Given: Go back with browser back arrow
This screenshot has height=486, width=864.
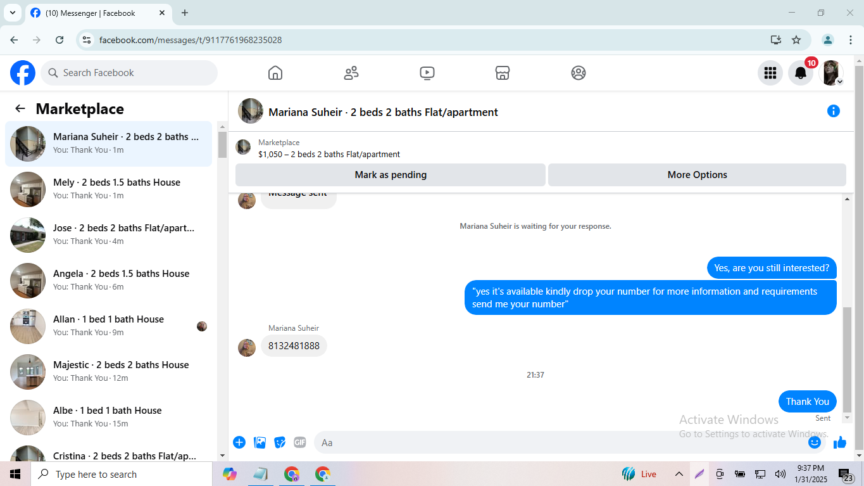Looking at the screenshot, I should [14, 40].
